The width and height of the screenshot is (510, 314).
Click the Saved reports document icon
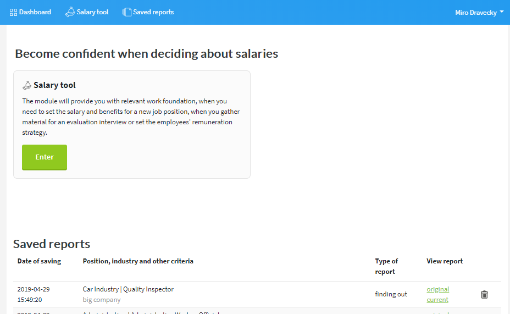coord(127,12)
